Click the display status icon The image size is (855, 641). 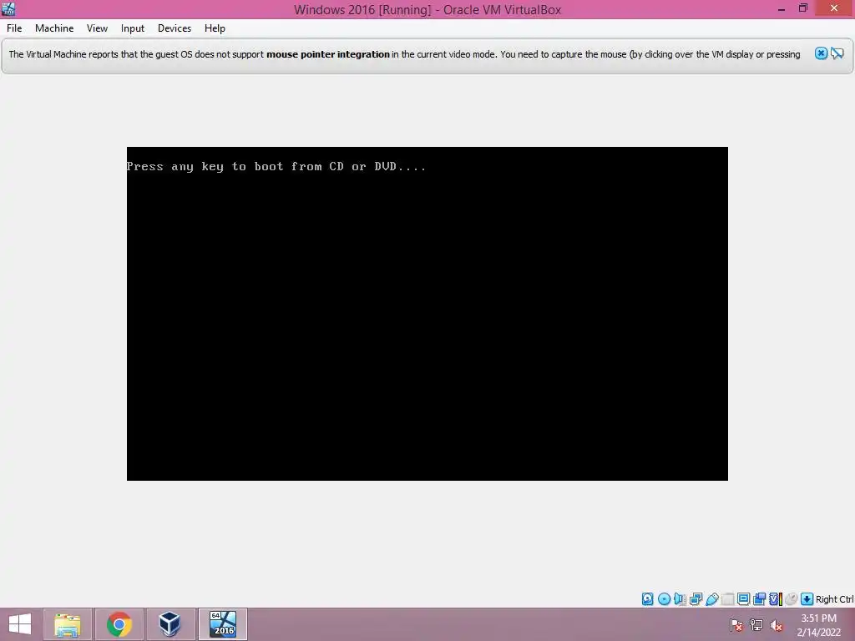coord(743,599)
